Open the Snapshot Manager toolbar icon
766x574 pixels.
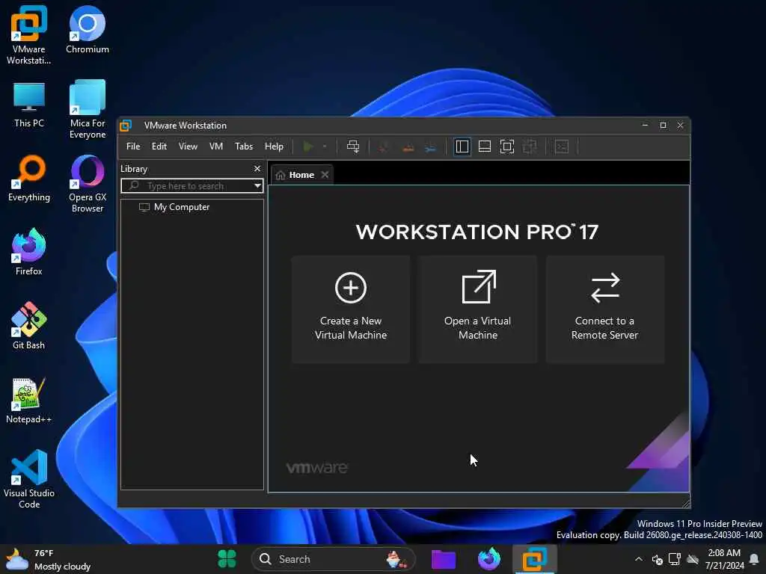pos(430,146)
